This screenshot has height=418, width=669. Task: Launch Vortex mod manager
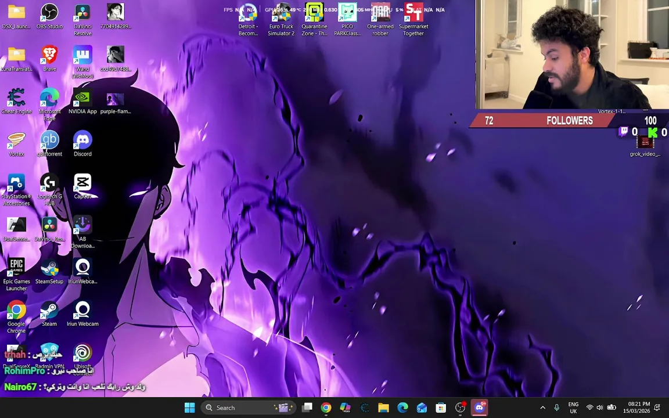tap(16, 144)
